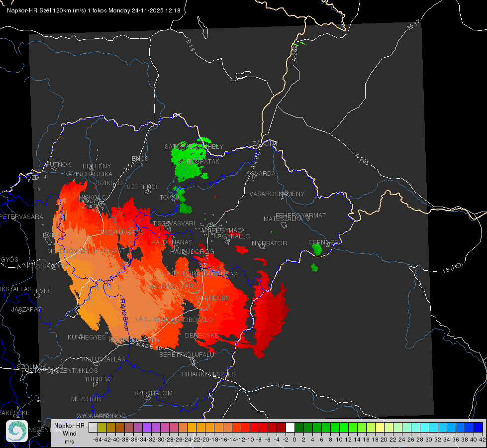Click the NYIREGYHAZA city label
This screenshot has width=487, height=448.
click(x=223, y=230)
